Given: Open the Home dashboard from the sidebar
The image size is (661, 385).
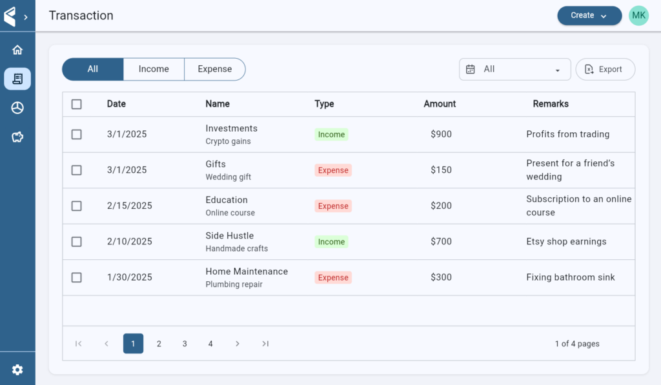Looking at the screenshot, I should [17, 49].
